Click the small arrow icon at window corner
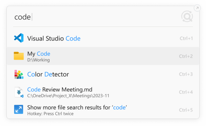Screen dimensions: 206x126 click(197, 8)
